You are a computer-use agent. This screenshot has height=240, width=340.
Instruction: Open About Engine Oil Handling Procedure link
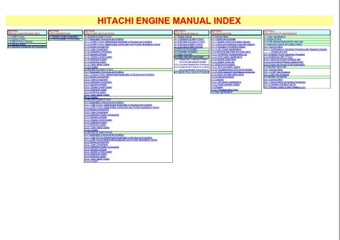[284, 82]
